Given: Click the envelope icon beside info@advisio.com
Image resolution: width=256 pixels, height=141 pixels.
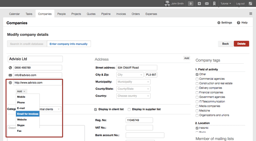Looking at the screenshot, I should [10, 75].
